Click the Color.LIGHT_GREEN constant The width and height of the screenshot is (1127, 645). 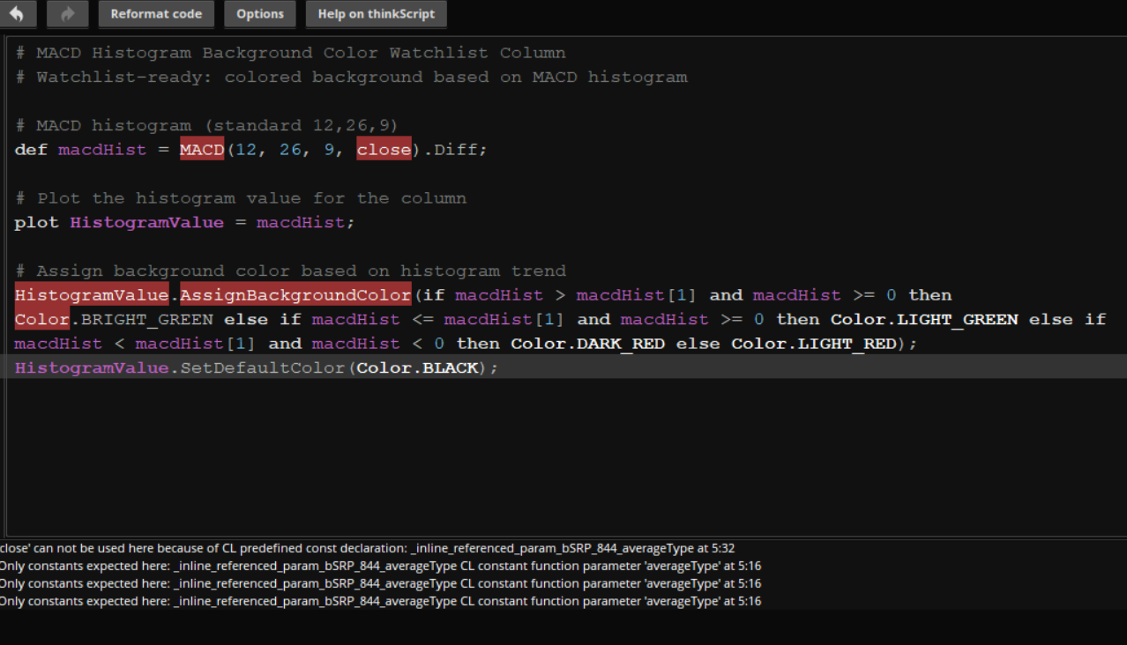[924, 319]
